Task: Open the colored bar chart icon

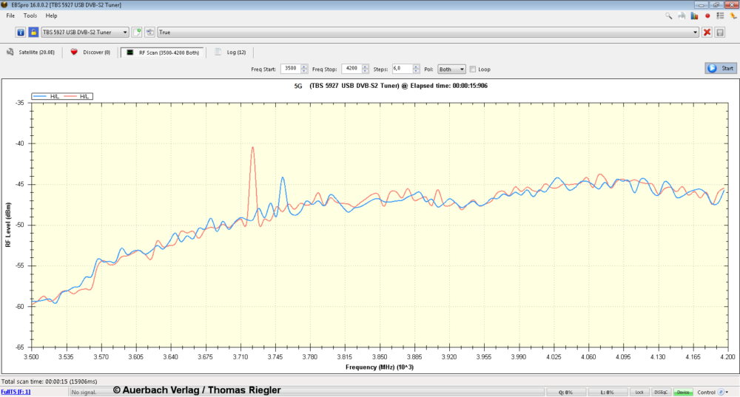Action: [x=694, y=16]
